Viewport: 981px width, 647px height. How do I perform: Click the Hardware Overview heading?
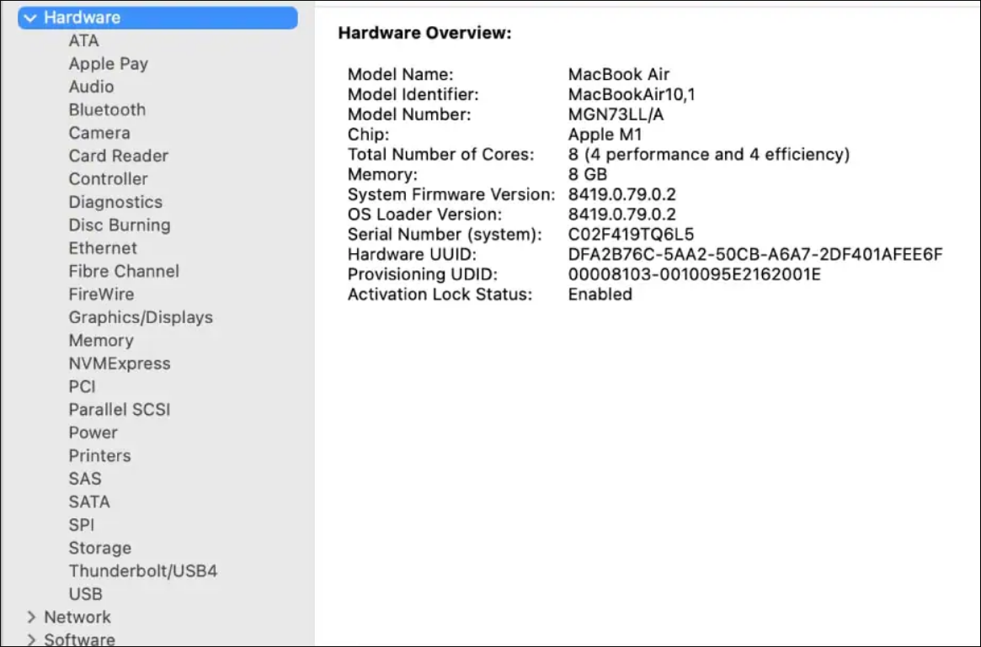424,33
